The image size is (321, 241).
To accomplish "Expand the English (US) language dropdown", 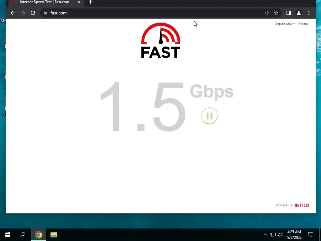I will [285, 24].
